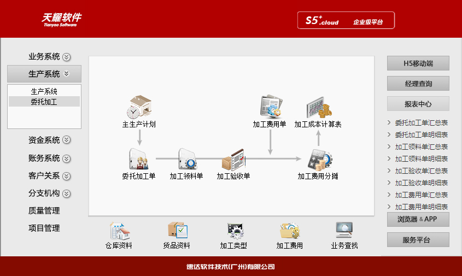Select 委托加工 in the sidebar submenu
462x276 pixels.
tap(44, 102)
